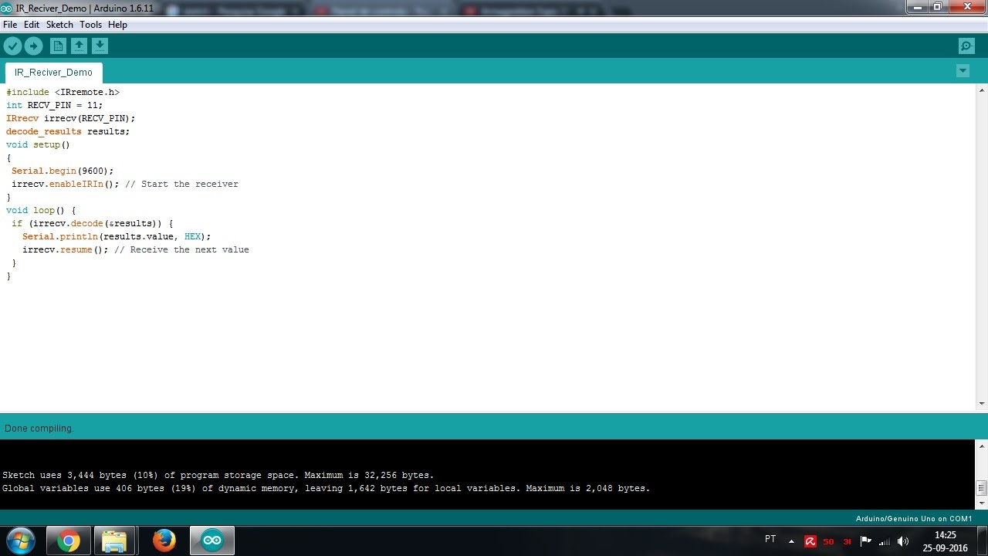Click the line 'IRrecv irrecv(RECV_PIN);'

click(71, 118)
